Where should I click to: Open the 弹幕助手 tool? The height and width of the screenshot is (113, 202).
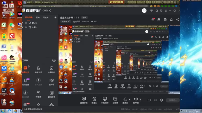(x=26, y=70)
